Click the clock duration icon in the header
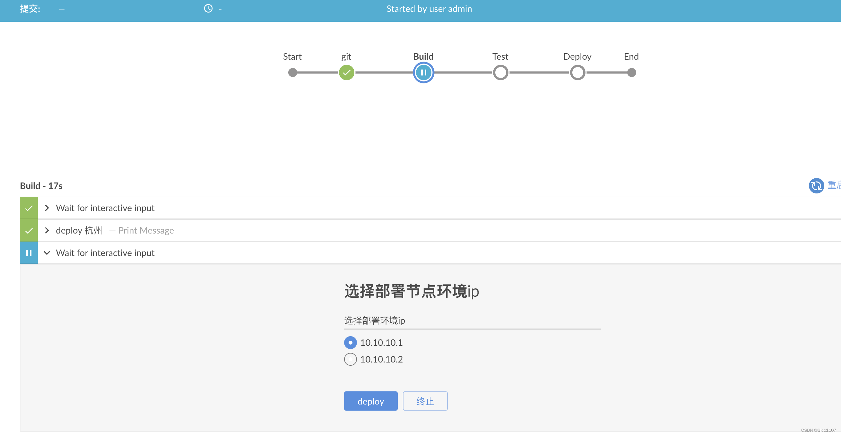 208,8
